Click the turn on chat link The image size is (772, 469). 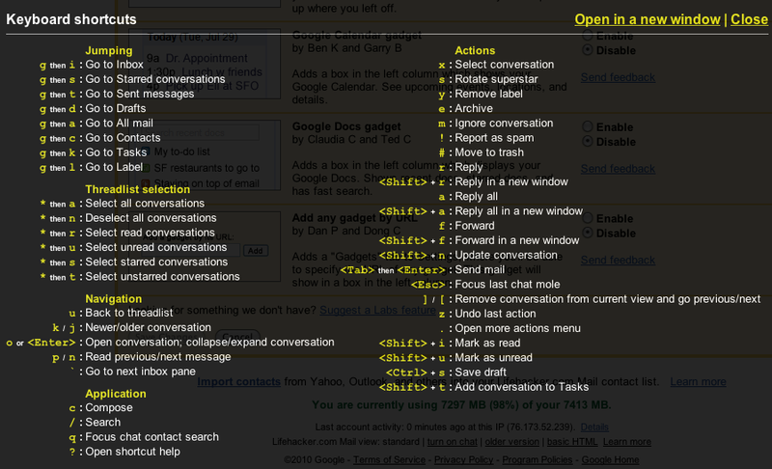pyautogui.click(x=452, y=441)
